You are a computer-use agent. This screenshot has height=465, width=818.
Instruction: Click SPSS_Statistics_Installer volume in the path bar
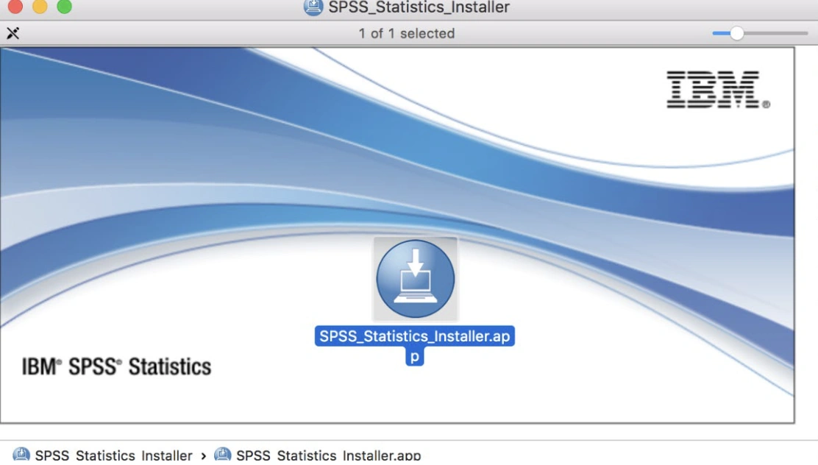point(103,455)
